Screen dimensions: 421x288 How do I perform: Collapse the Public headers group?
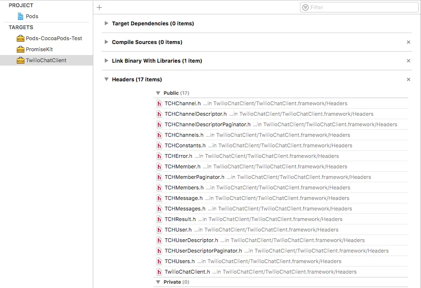coord(158,93)
